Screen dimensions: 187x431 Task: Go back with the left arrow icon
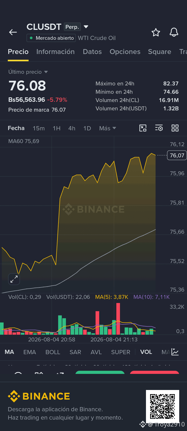(13, 32)
